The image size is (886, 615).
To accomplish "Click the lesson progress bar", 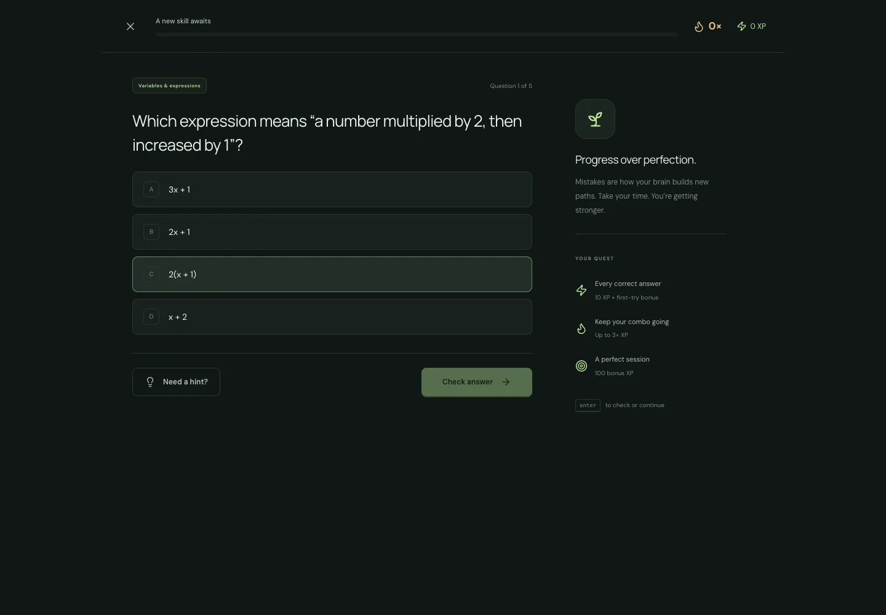I will (x=417, y=34).
